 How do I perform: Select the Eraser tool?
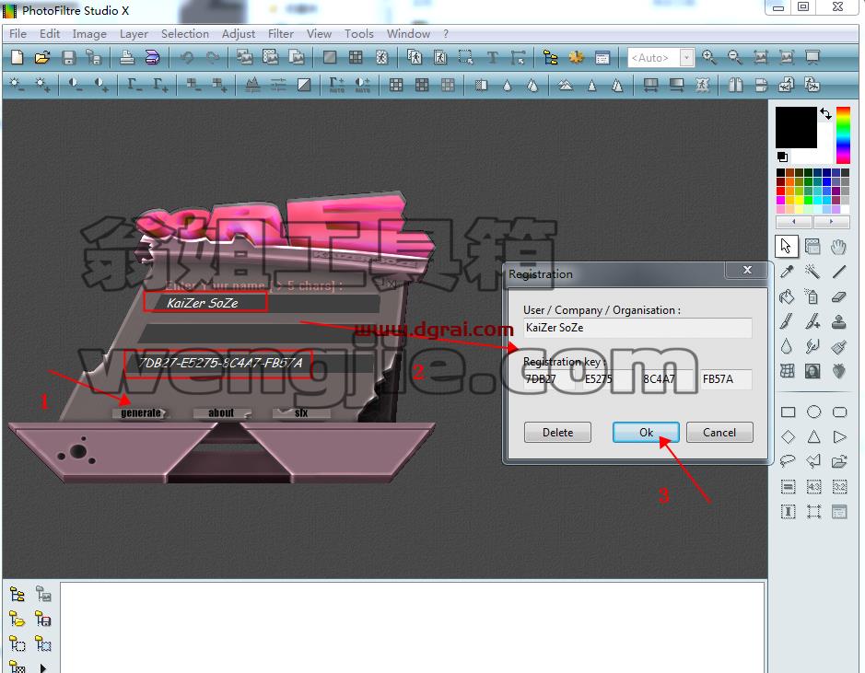pyautogui.click(x=839, y=297)
